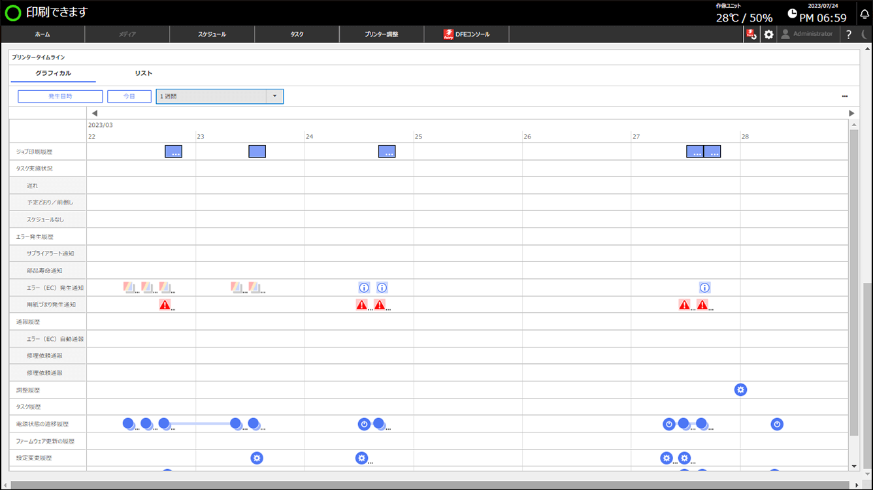
Task: Select paper jam warning icon on March 22
Action: (165, 304)
